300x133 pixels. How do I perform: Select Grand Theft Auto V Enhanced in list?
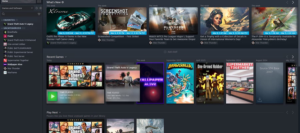[x=21, y=40]
